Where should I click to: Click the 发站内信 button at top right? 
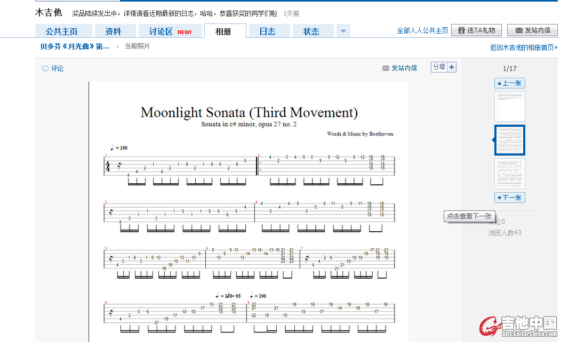532,30
